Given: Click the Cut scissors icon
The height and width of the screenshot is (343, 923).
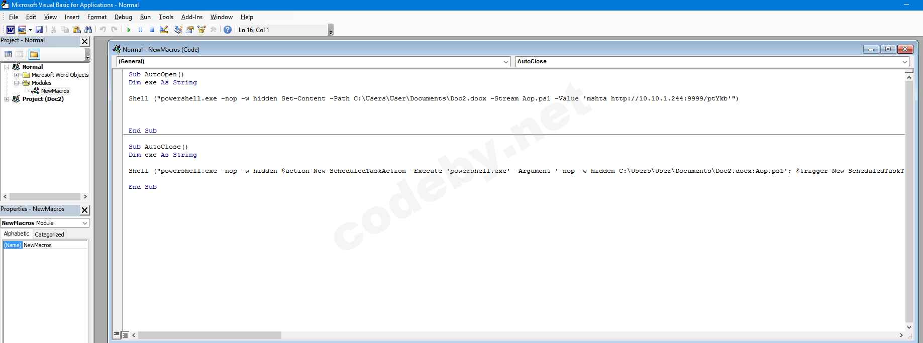Looking at the screenshot, I should coord(53,30).
